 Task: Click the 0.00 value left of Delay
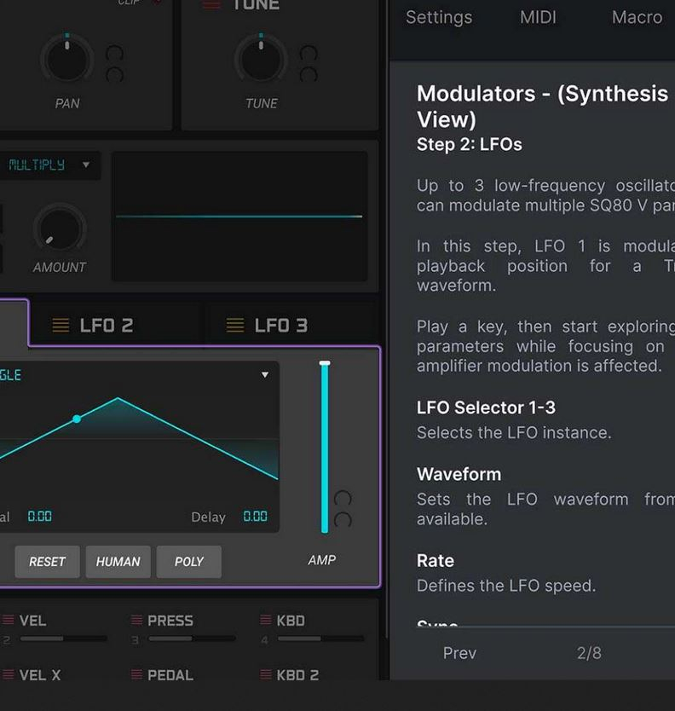point(39,516)
